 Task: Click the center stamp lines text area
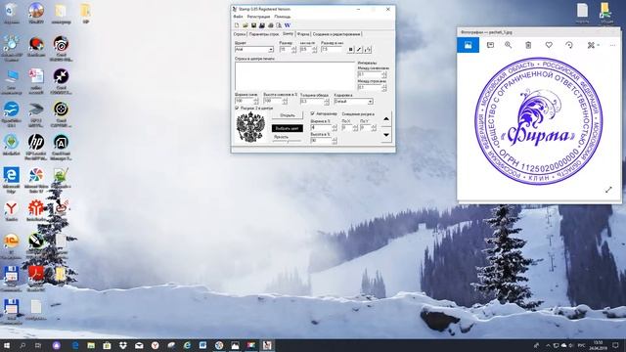point(294,76)
